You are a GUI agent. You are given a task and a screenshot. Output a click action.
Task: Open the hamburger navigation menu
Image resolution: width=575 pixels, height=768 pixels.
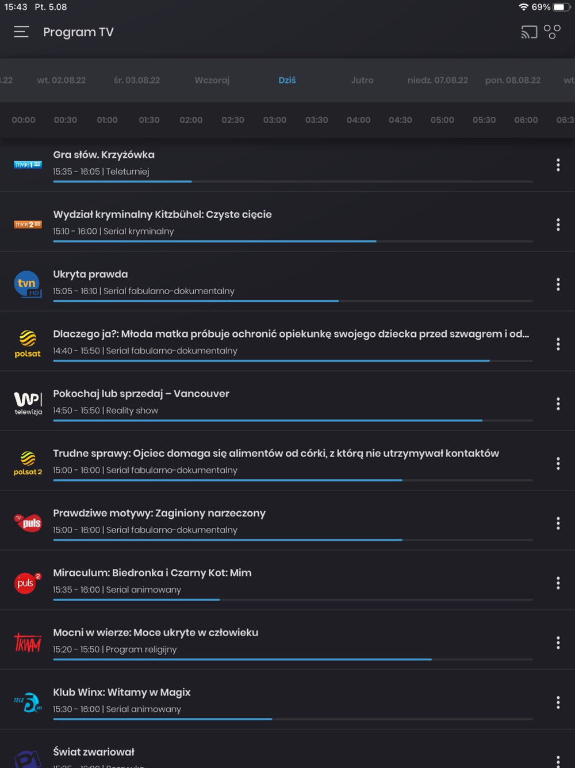pyautogui.click(x=21, y=32)
